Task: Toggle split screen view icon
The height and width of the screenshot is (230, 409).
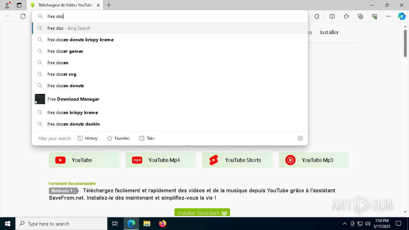Action: 332,16
